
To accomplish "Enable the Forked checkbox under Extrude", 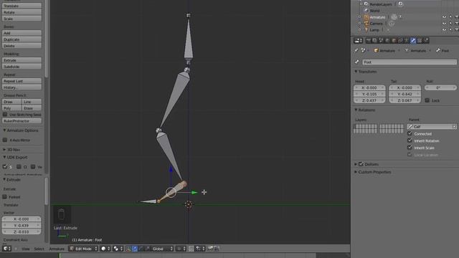I will coord(5,197).
